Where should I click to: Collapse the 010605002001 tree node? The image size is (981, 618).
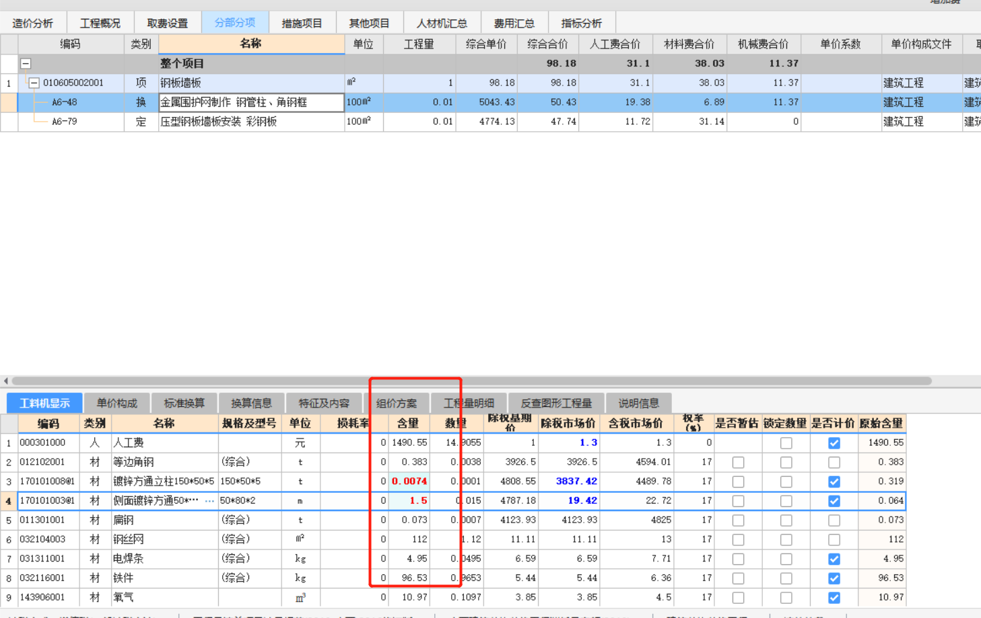pyautogui.click(x=34, y=83)
